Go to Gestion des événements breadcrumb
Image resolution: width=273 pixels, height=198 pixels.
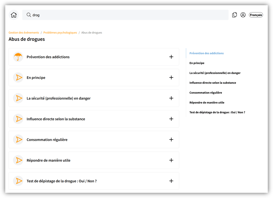click(24, 33)
